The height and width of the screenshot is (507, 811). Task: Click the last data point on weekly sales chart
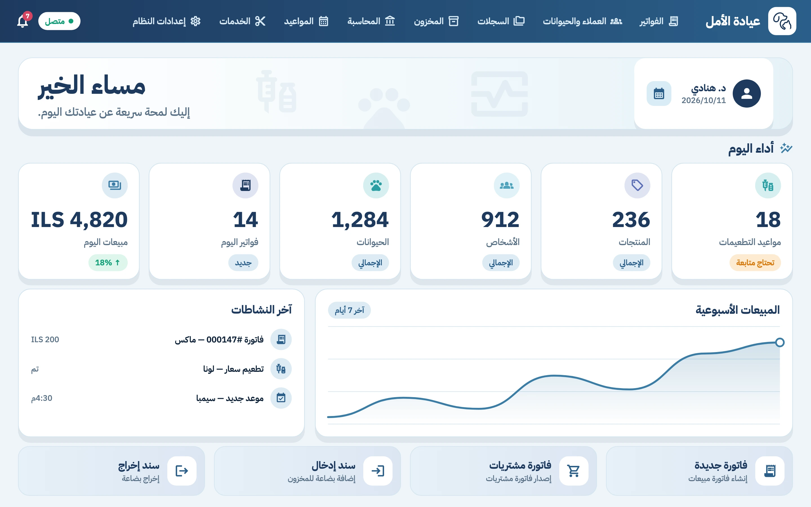(x=780, y=342)
